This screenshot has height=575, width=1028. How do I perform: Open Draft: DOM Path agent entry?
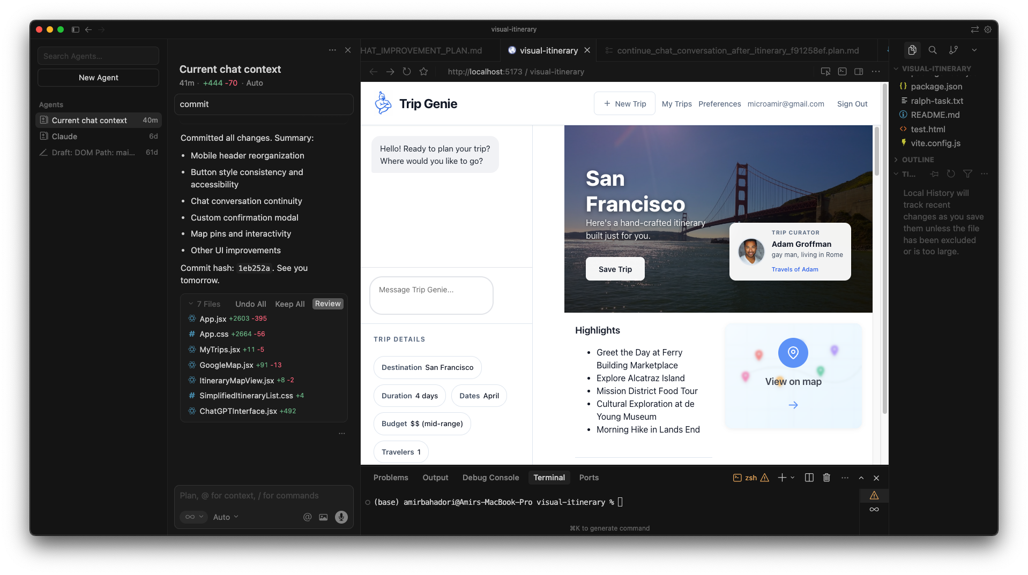coord(98,153)
